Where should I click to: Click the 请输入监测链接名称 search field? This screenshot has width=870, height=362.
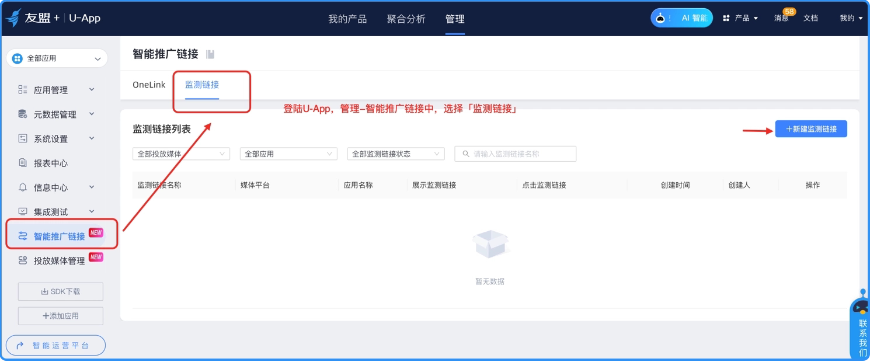[516, 154]
